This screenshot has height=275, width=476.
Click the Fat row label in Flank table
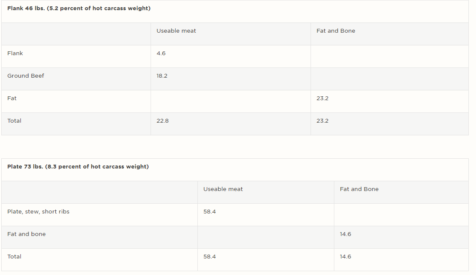pos(12,98)
